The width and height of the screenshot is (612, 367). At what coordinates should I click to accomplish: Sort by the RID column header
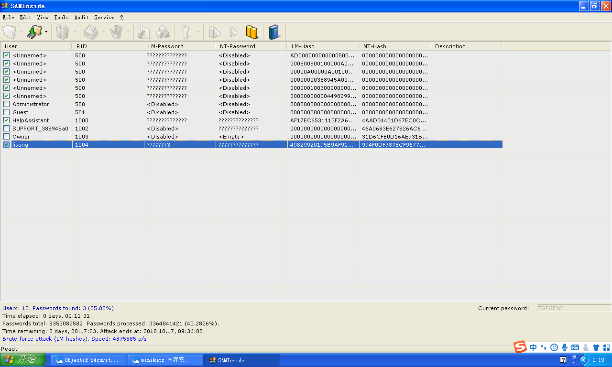tap(108, 46)
